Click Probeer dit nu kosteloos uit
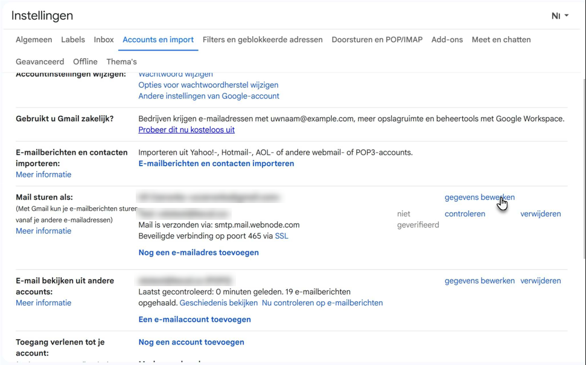This screenshot has height=365, width=586. tap(186, 129)
